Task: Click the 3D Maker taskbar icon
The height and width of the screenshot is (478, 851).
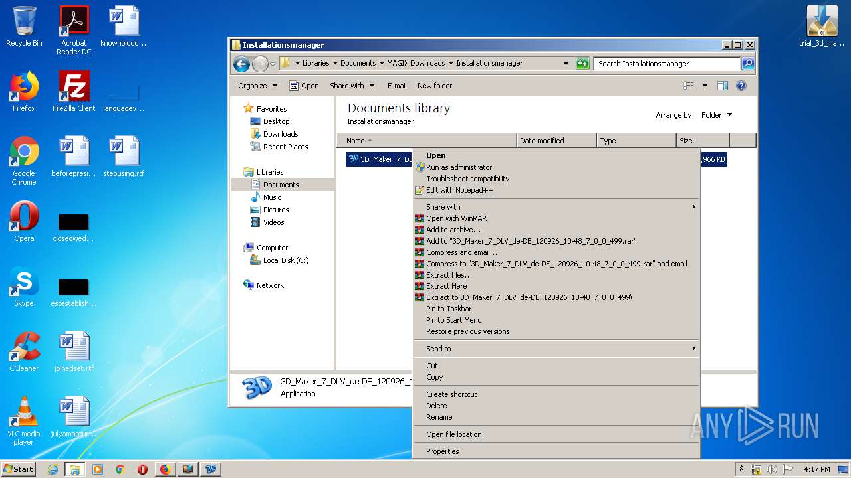Action: tap(211, 469)
